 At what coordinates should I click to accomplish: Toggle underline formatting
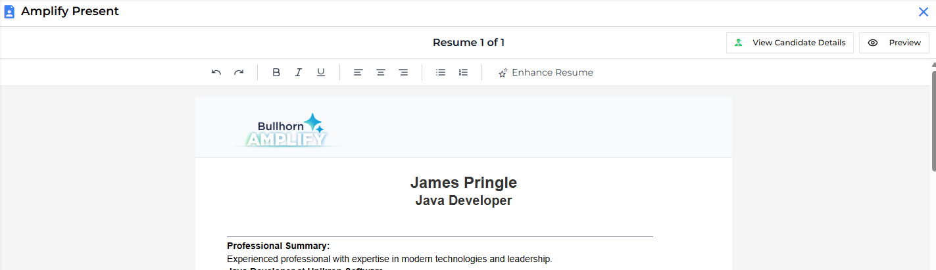tap(321, 72)
